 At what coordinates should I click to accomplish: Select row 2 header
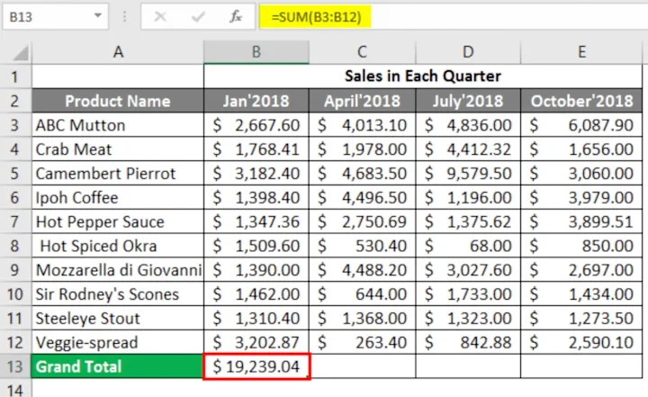[15, 101]
